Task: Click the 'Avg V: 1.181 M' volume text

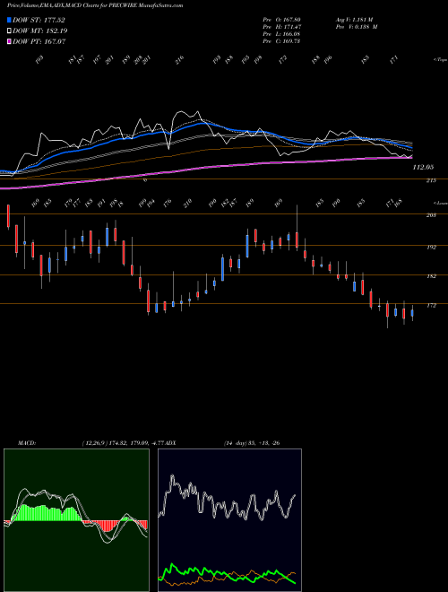Action: (x=353, y=20)
